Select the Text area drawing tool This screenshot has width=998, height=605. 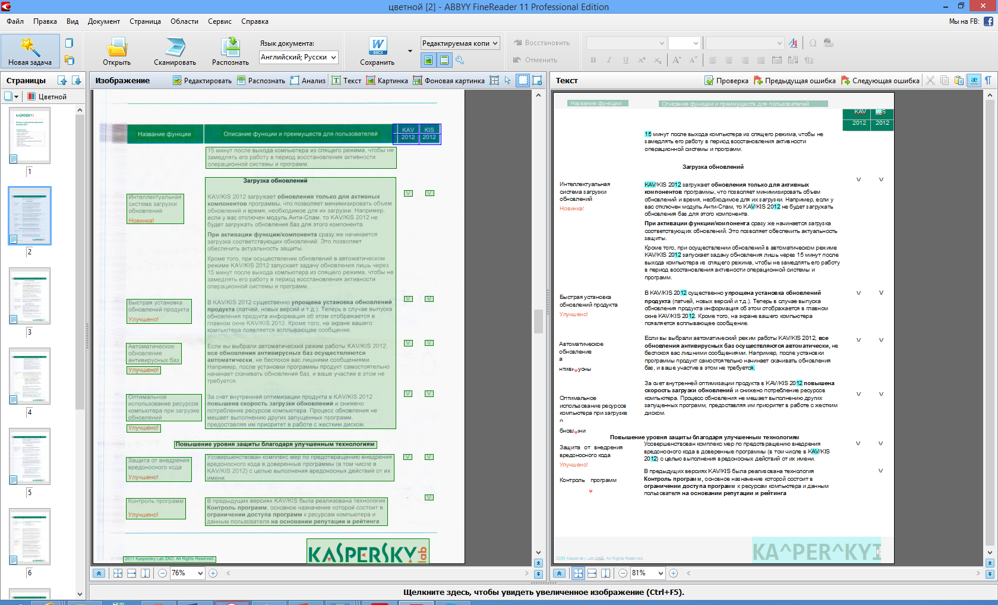[346, 81]
